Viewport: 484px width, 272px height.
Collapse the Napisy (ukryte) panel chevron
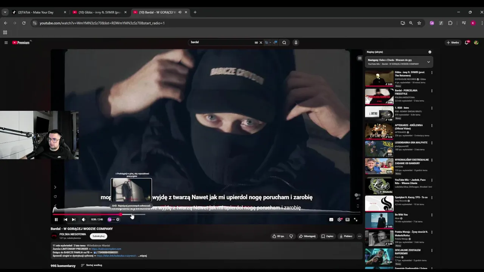pos(430,52)
